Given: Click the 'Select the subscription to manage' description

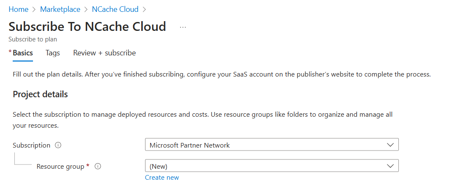Looking at the screenshot, I should (x=203, y=120).
